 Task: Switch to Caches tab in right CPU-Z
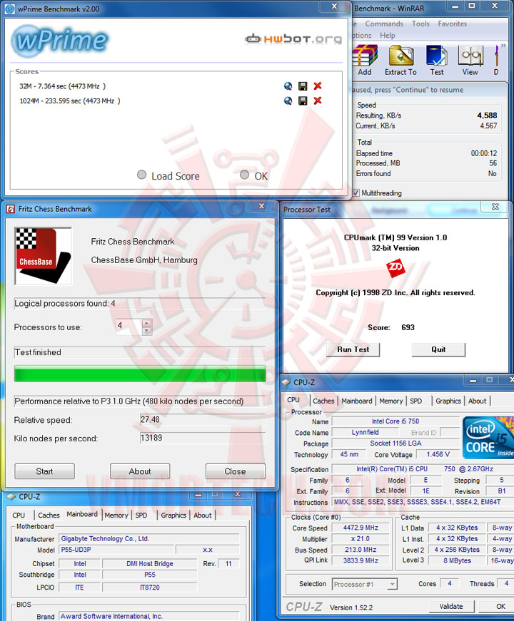click(x=323, y=401)
